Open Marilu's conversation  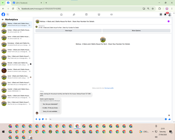click(16, 97)
